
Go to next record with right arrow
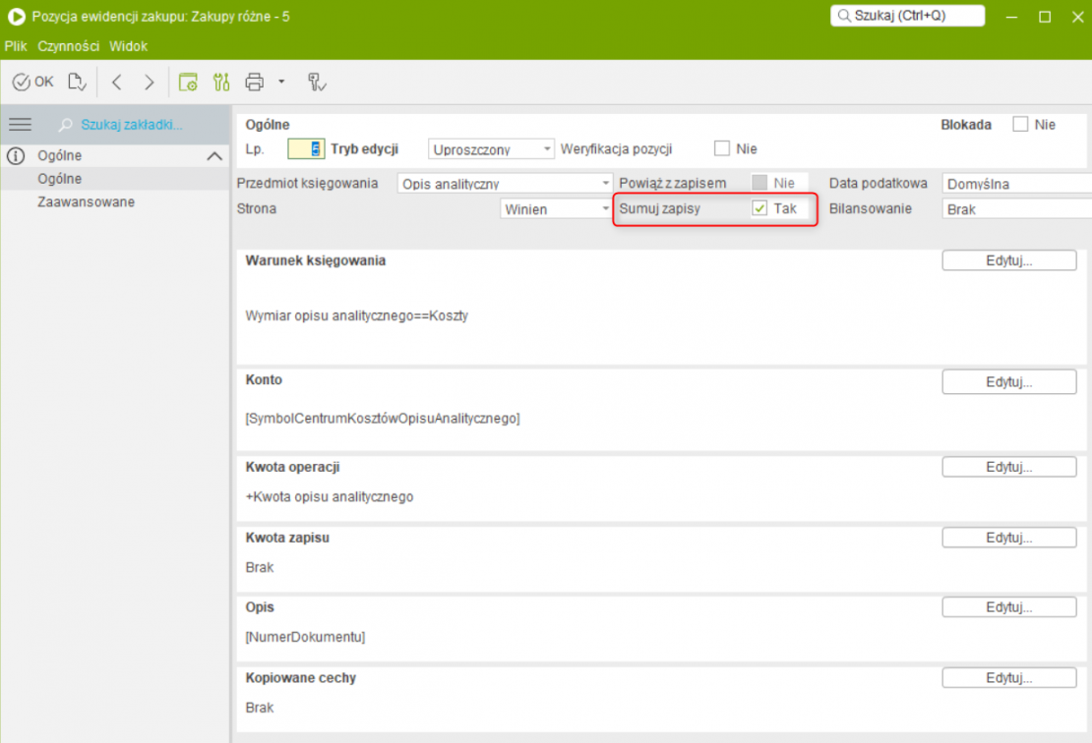[149, 82]
